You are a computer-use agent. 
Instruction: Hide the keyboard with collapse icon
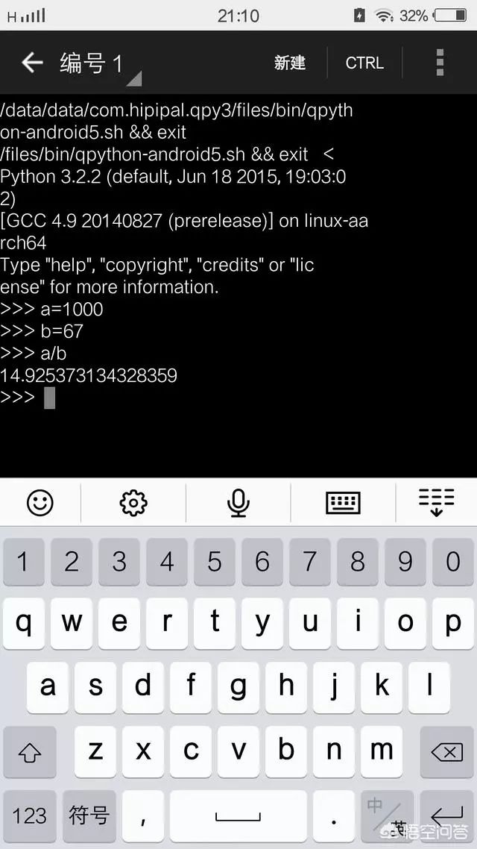(437, 503)
